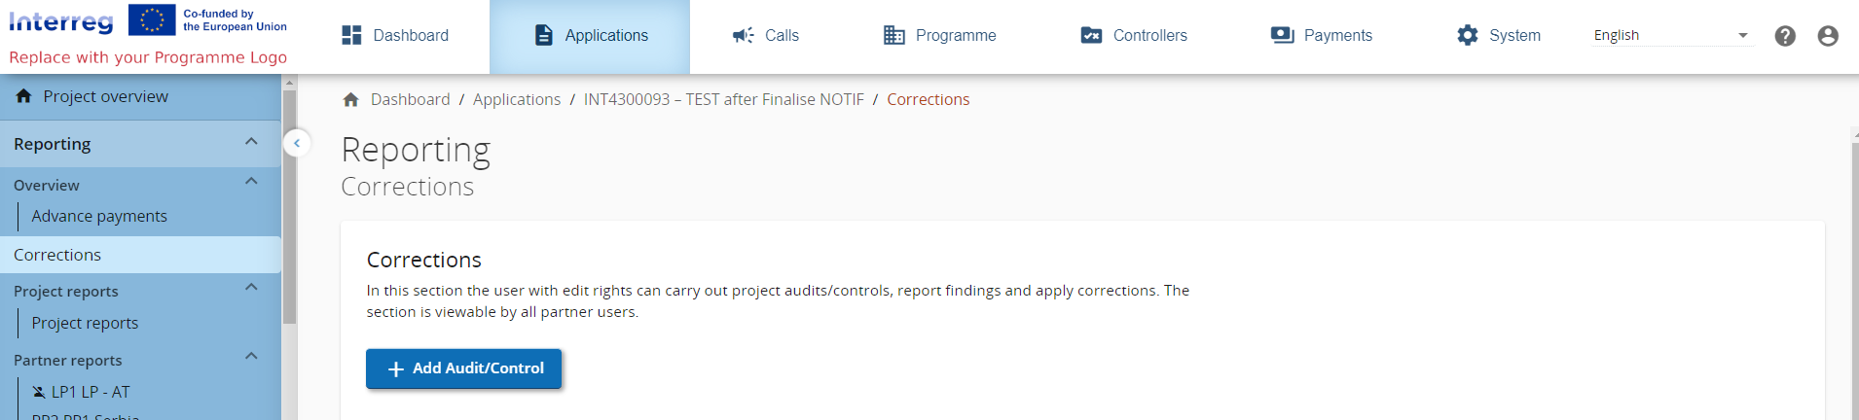The height and width of the screenshot is (420, 1859).
Task: Click the Payments icon in top navigation
Action: point(1282,36)
